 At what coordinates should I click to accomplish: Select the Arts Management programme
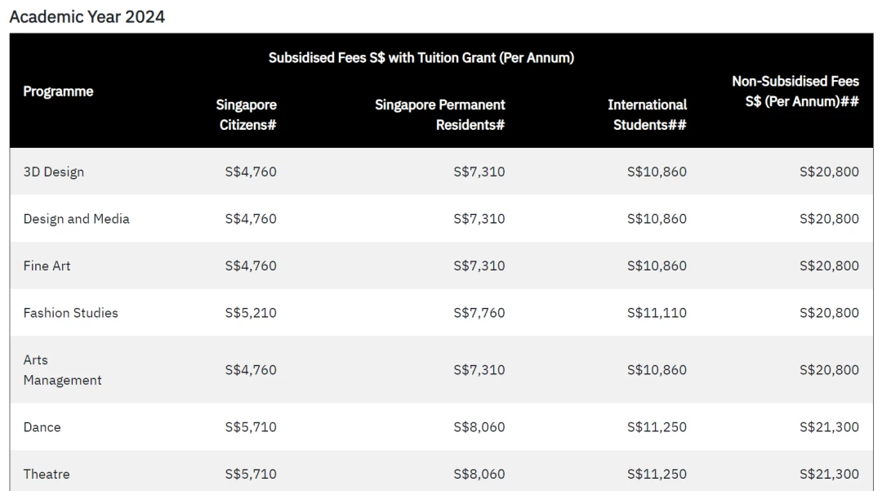62,370
